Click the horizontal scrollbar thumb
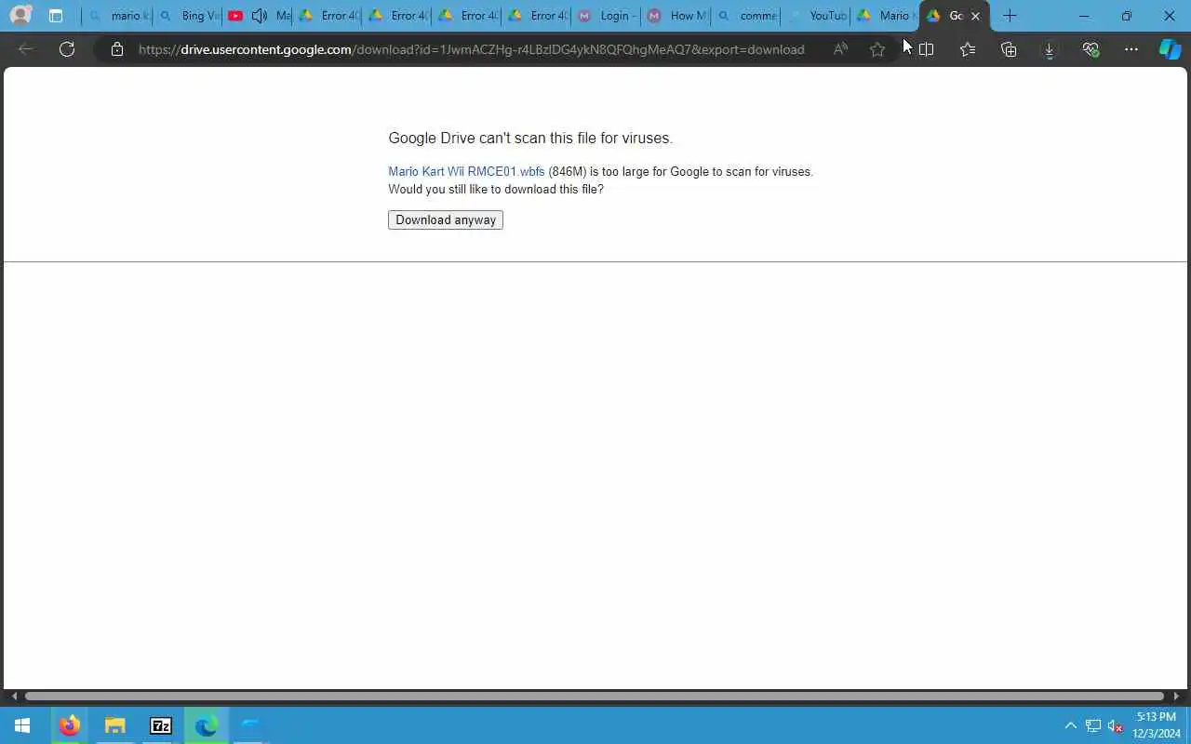The image size is (1191, 744). pyautogui.click(x=594, y=696)
